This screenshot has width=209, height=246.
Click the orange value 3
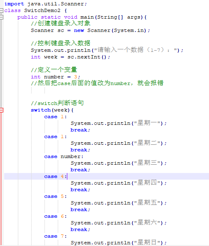tap(76, 77)
